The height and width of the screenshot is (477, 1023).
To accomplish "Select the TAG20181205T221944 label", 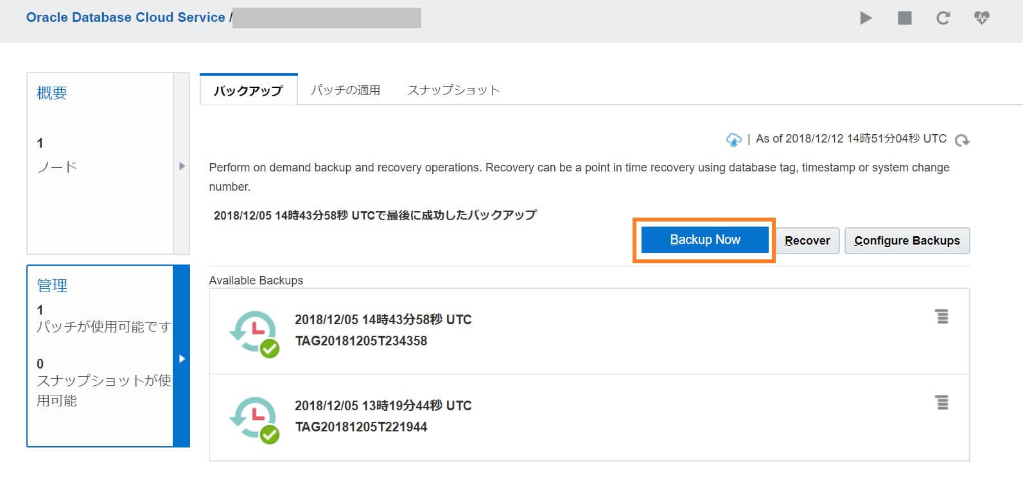I will (361, 427).
